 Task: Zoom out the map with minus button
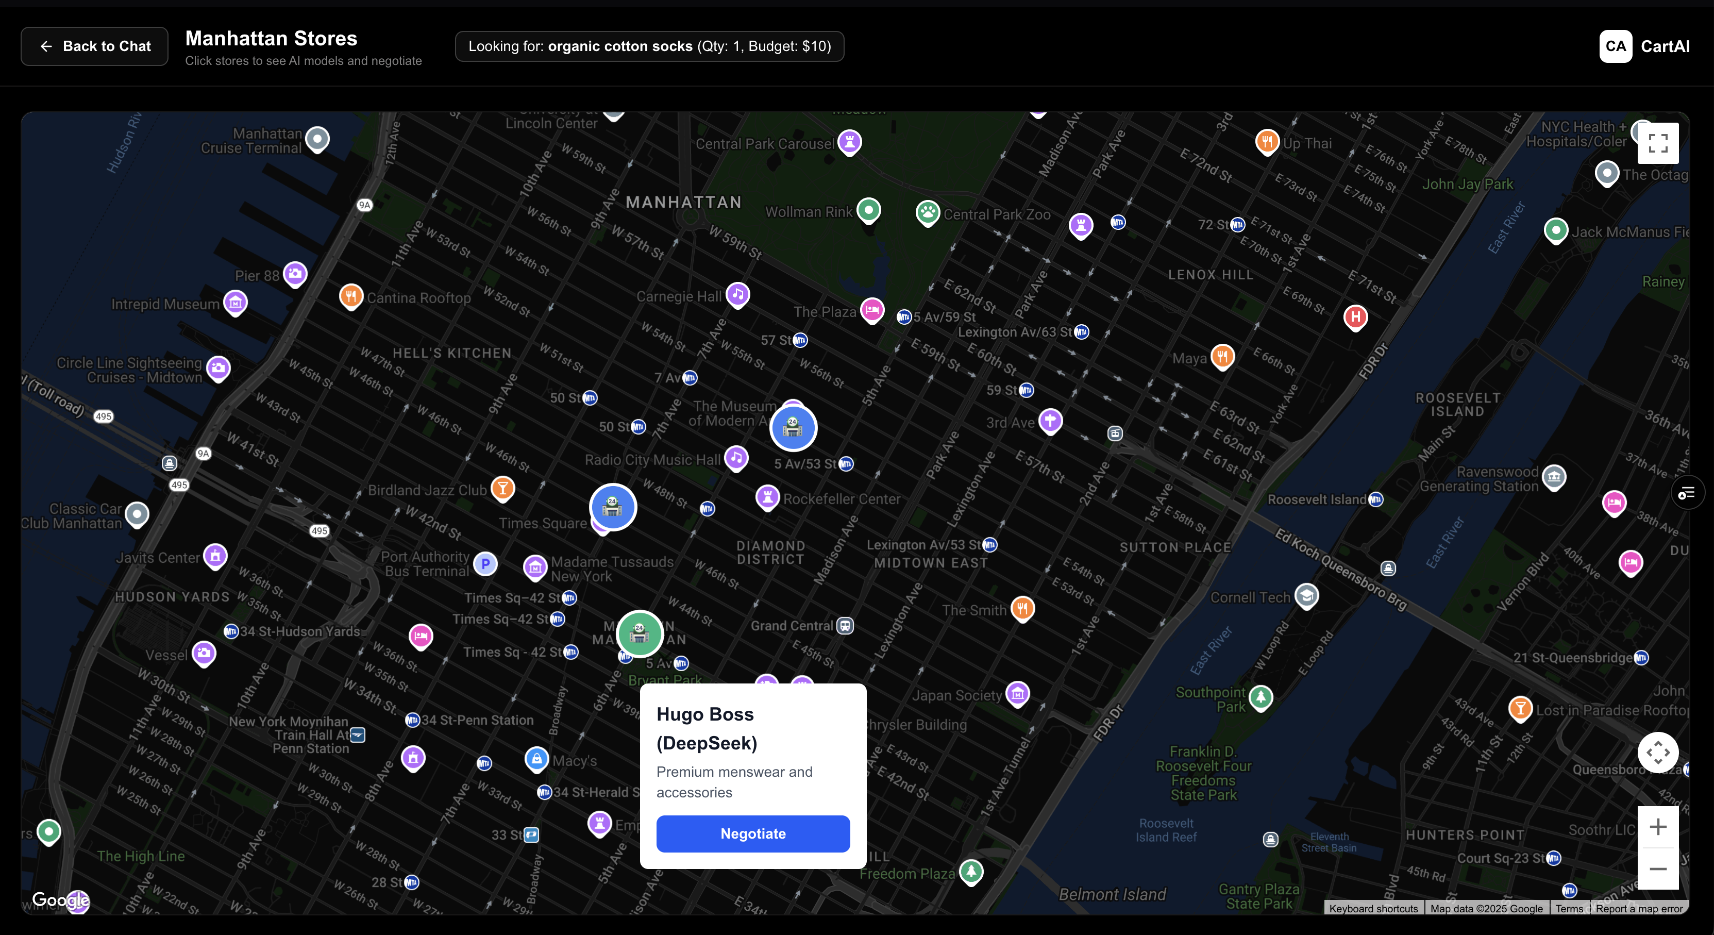tap(1657, 869)
